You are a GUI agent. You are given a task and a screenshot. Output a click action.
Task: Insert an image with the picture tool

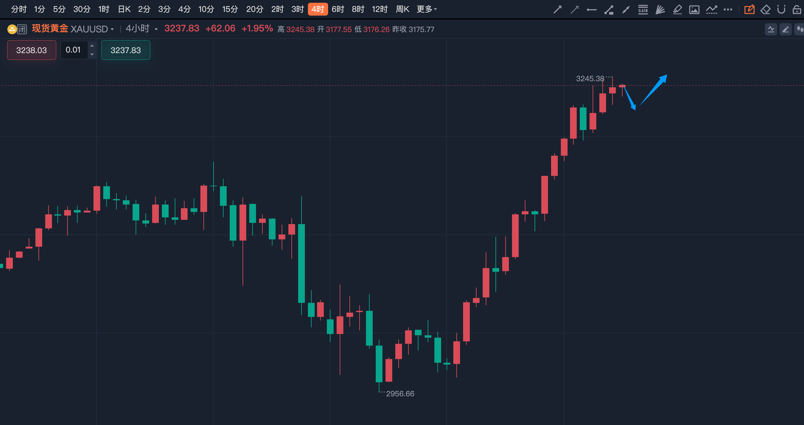694,10
